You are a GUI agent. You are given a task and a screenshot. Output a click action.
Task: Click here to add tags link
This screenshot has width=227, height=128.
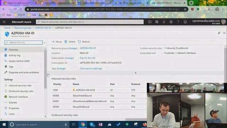[91, 69]
